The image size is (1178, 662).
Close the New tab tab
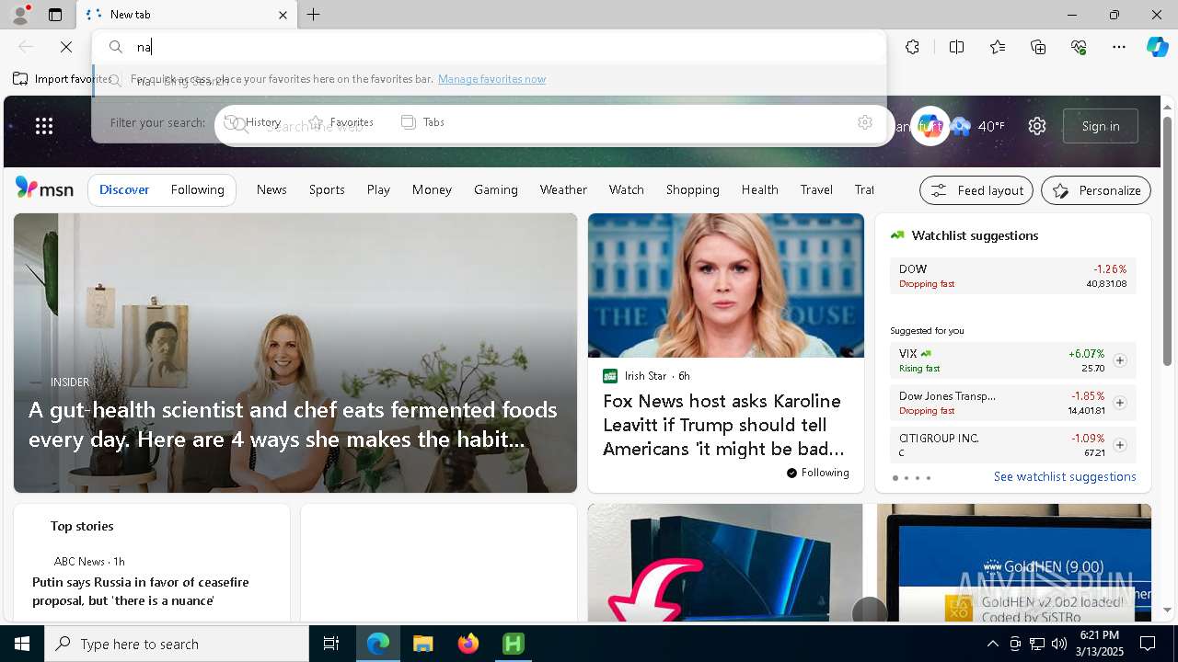[x=283, y=15]
